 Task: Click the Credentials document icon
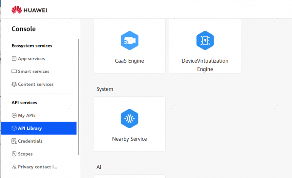[14, 141]
